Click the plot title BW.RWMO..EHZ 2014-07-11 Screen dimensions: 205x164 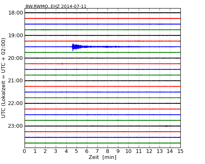click(x=56, y=6)
